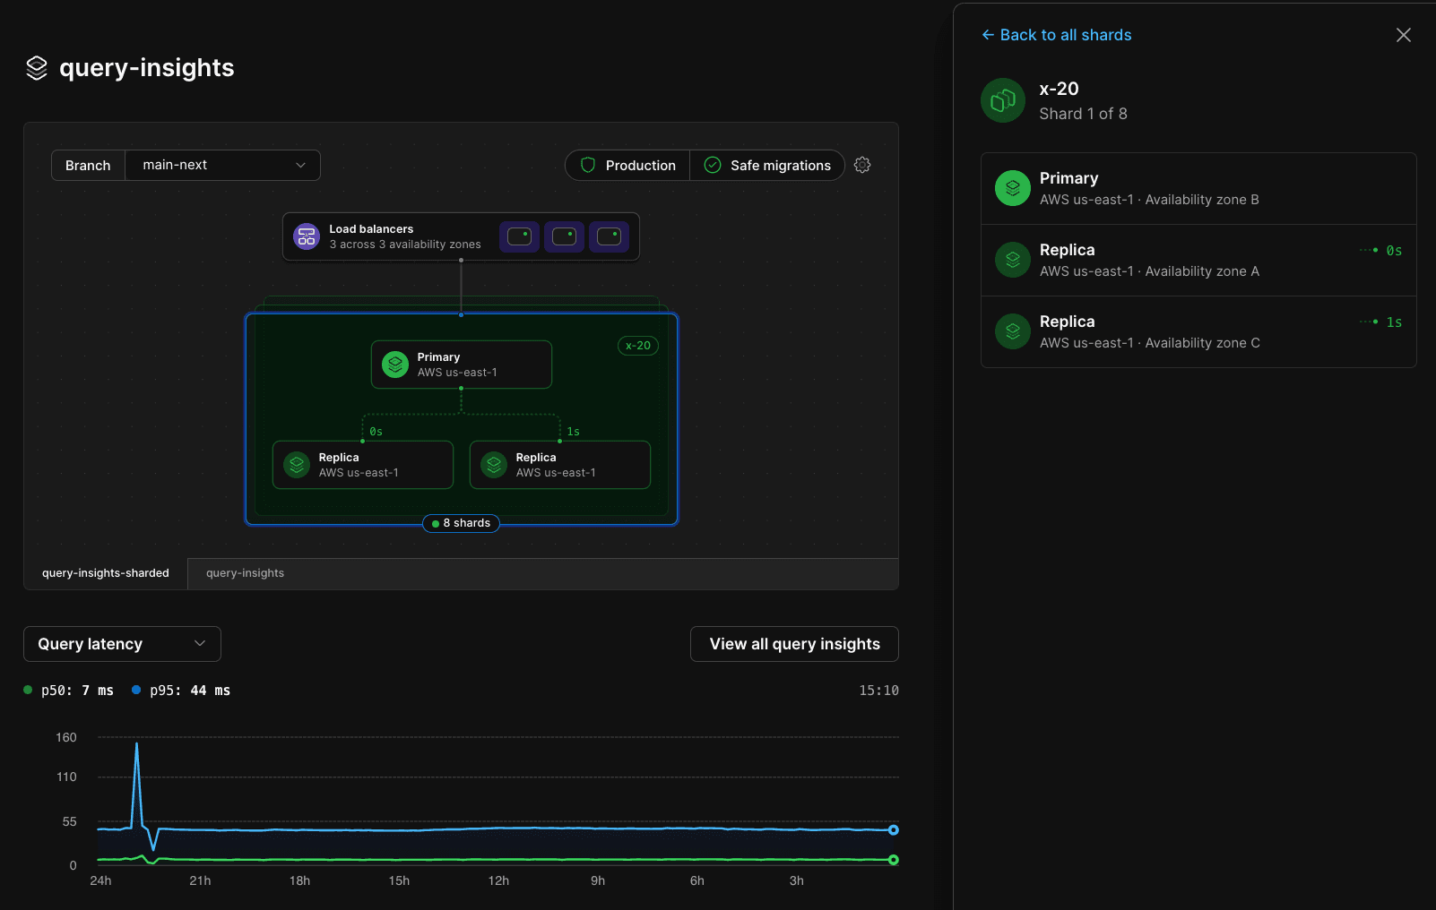Click the Load balancers purple icon

point(307,236)
